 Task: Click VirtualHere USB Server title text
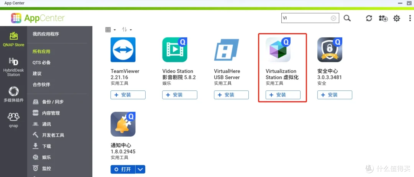point(227,74)
